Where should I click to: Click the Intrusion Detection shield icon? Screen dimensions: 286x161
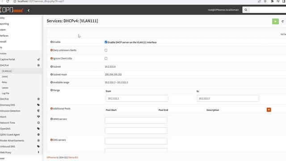click(38, 111)
